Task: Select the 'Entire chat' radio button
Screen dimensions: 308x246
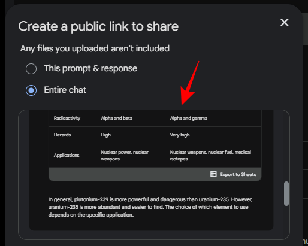Action: point(31,90)
